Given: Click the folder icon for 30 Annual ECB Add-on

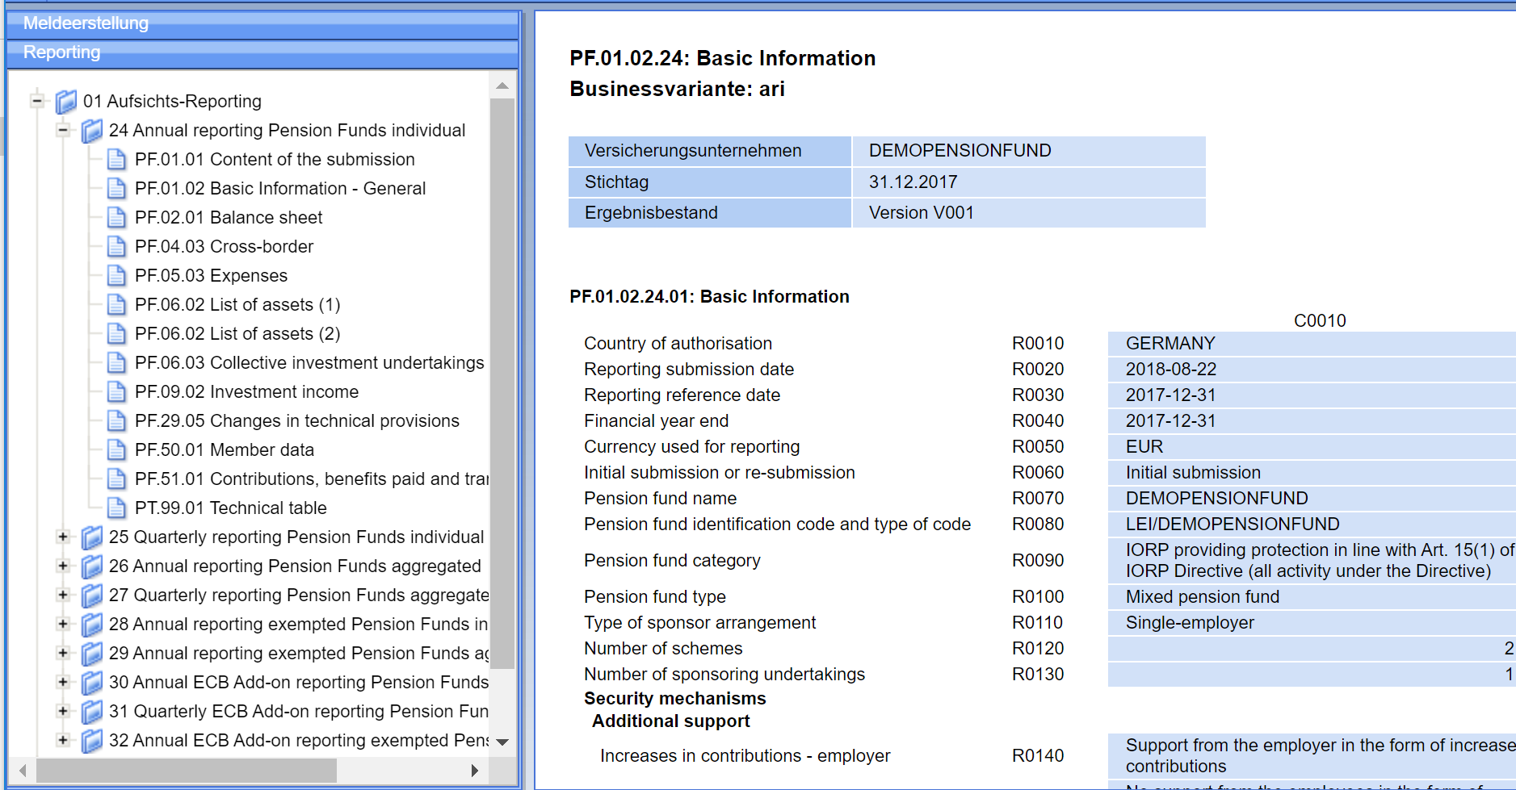Looking at the screenshot, I should (92, 683).
